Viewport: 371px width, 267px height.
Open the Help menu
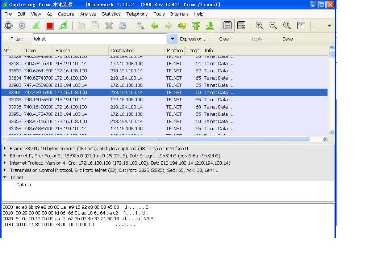pos(199,14)
